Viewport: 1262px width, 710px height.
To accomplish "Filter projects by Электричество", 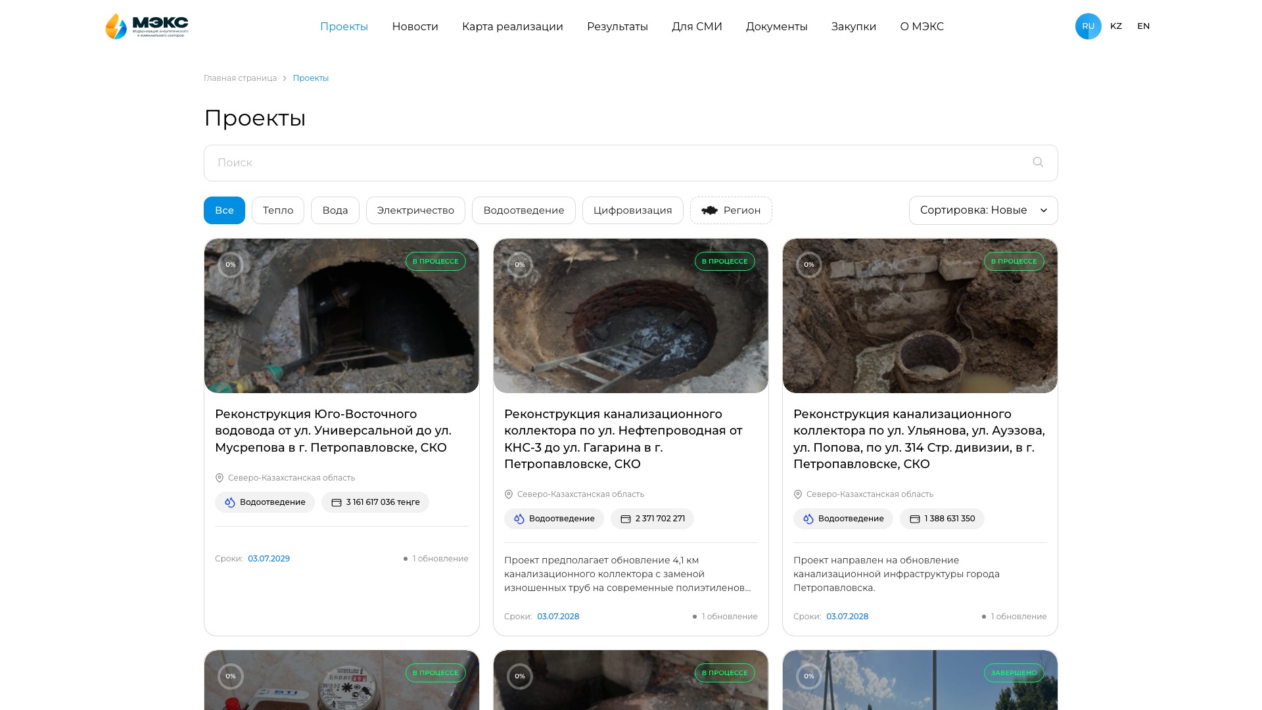I will coord(415,210).
